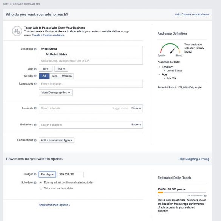
Task: Click the Interests info icon
Action: click(x=35, y=108)
